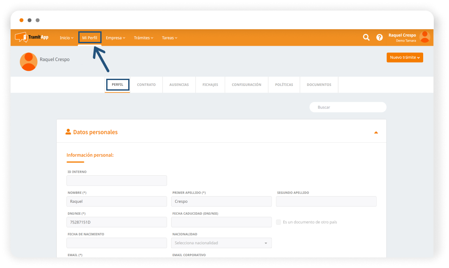Click the Nuevo trámite button
The width and height of the screenshot is (449, 268).
coord(405,58)
